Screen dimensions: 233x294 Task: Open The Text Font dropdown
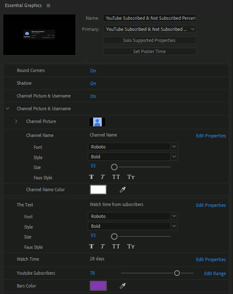coord(133,216)
